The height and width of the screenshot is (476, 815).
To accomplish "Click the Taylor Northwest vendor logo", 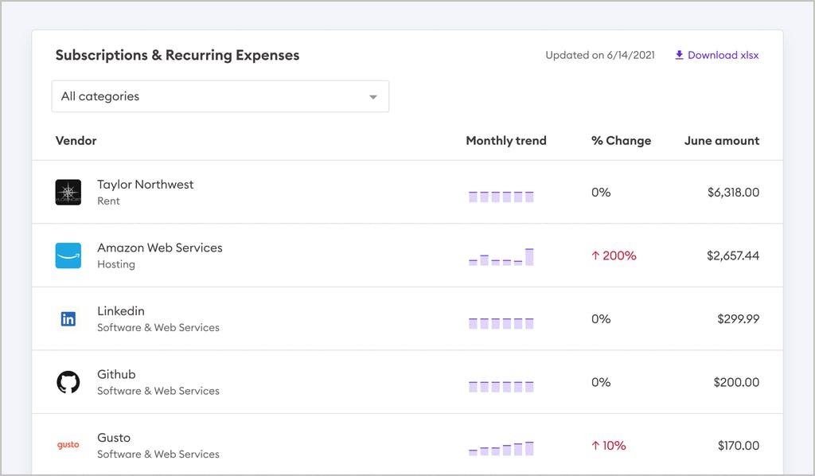I will pos(68,192).
